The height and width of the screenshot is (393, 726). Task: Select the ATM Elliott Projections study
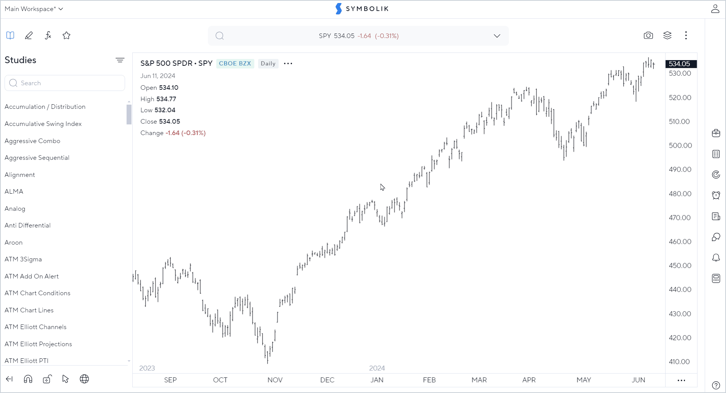coord(38,344)
